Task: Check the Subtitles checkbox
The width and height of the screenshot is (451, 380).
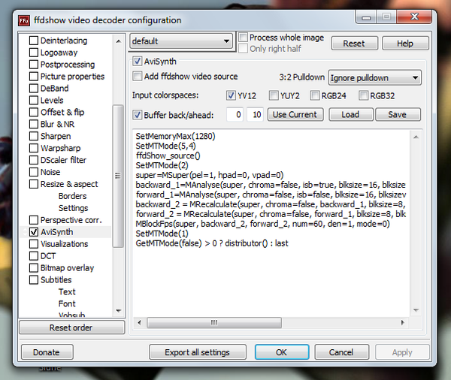Action: (x=34, y=279)
